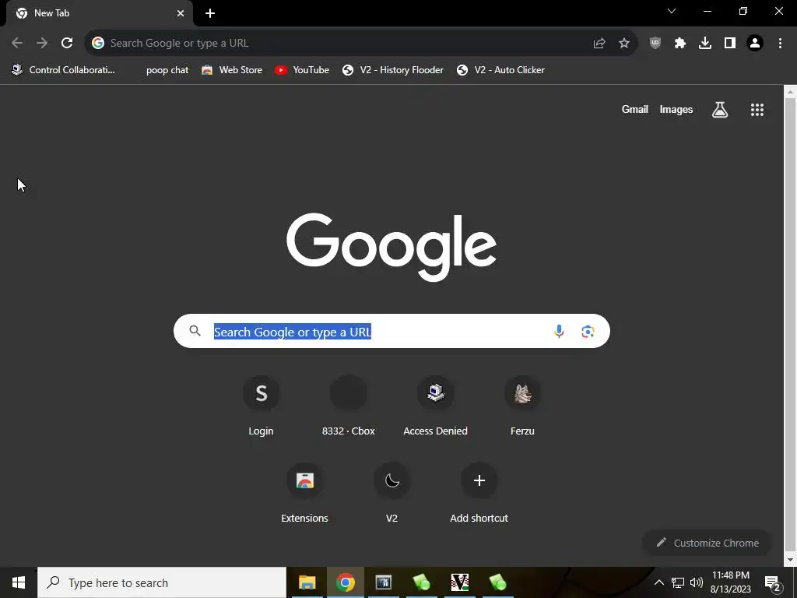This screenshot has width=797, height=598.
Task: Open File Explorer from taskbar
Action: click(307, 582)
